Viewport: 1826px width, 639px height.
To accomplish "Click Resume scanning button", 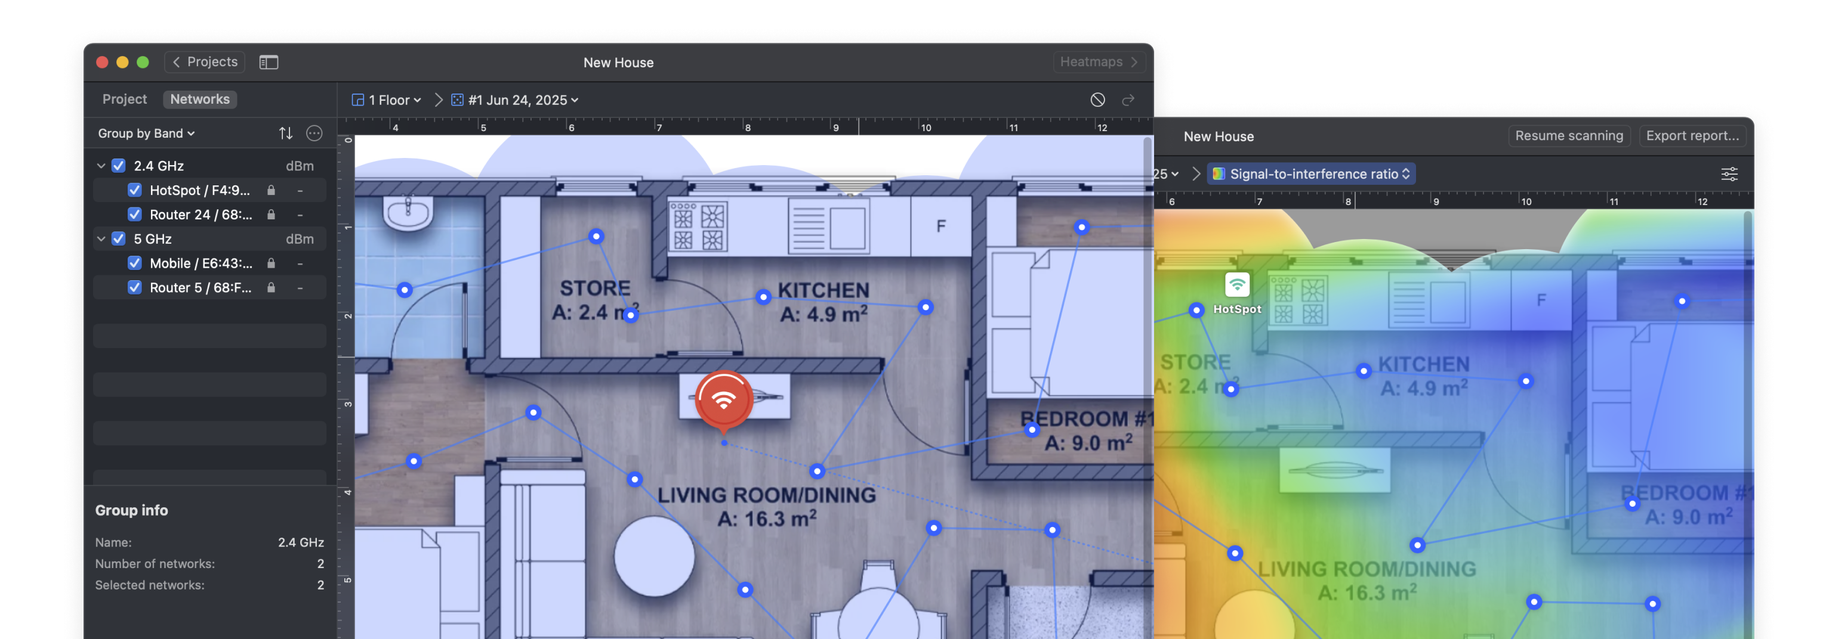I will [x=1569, y=135].
